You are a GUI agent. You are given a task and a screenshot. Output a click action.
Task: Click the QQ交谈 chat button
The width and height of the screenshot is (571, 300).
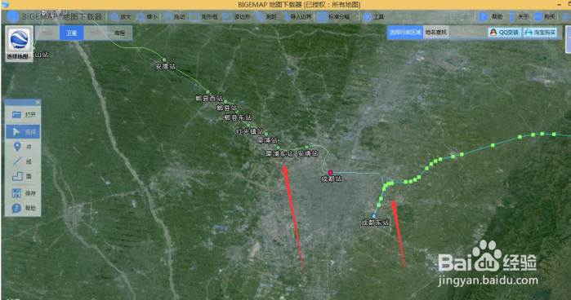(x=504, y=33)
